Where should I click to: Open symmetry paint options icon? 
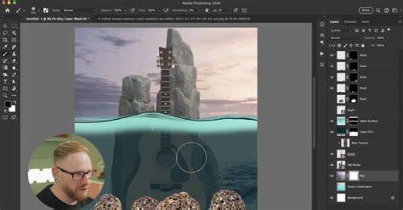245,10
